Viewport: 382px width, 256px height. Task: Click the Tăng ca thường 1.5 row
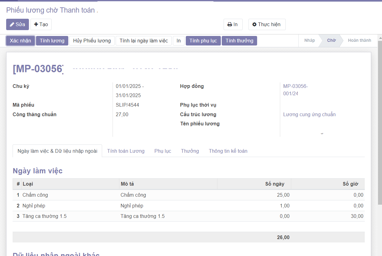click(45, 216)
